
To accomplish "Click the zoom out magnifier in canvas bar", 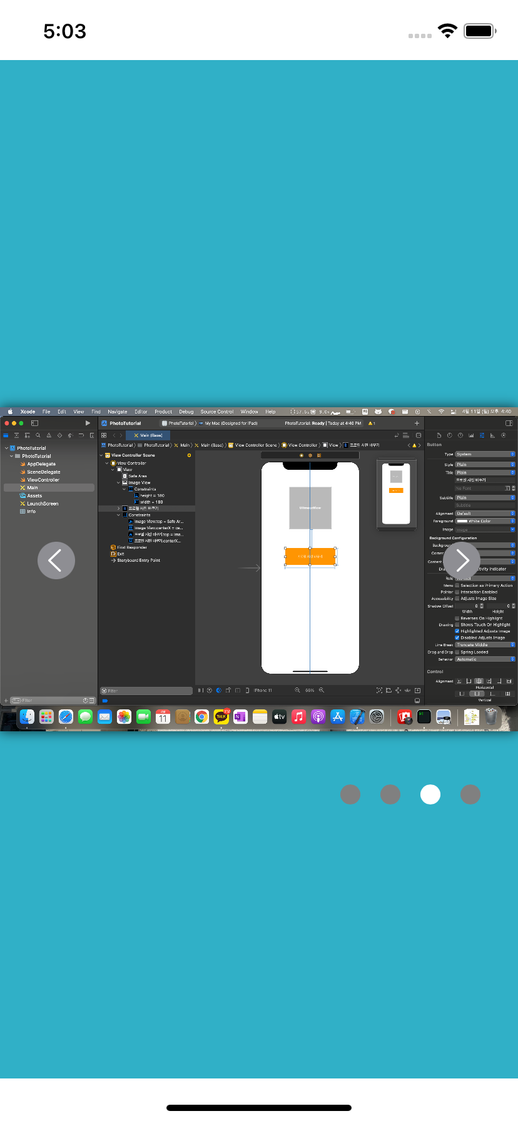I will click(297, 690).
